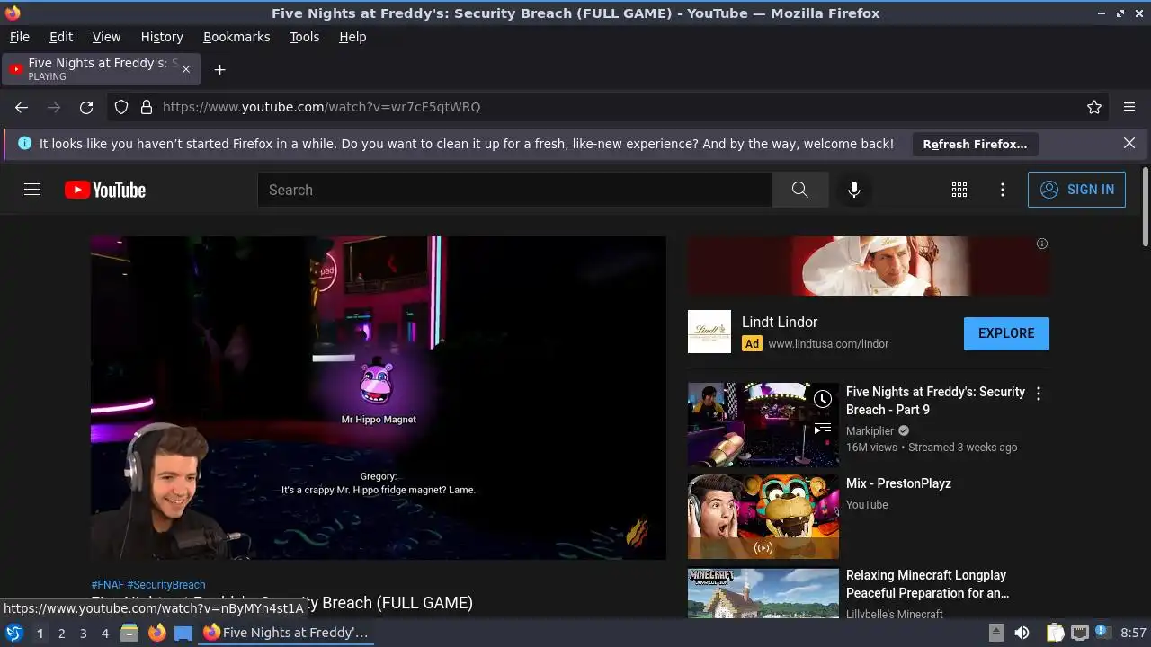The image size is (1151, 647).
Task: Open the taskbar volume control
Action: click(x=1022, y=633)
